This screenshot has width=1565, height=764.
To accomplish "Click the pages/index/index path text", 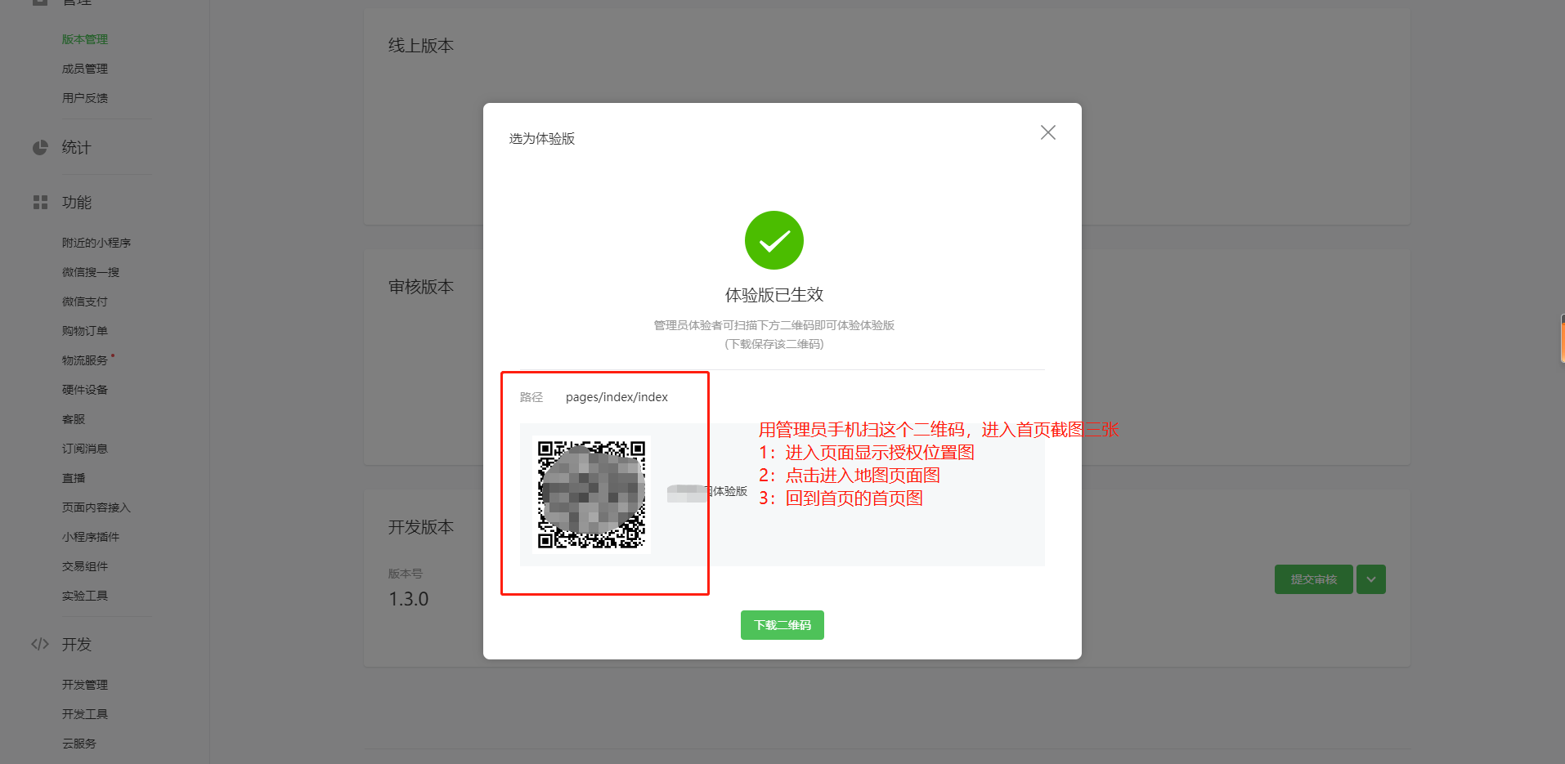I will tap(617, 397).
